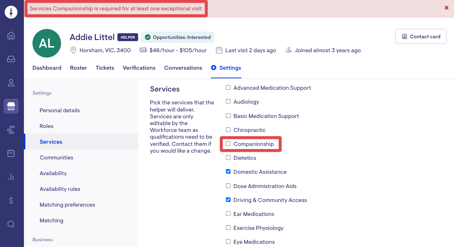Image resolution: width=454 pixels, height=247 pixels.
Task: Open the calendar icon in sidebar
Action: tap(11, 153)
